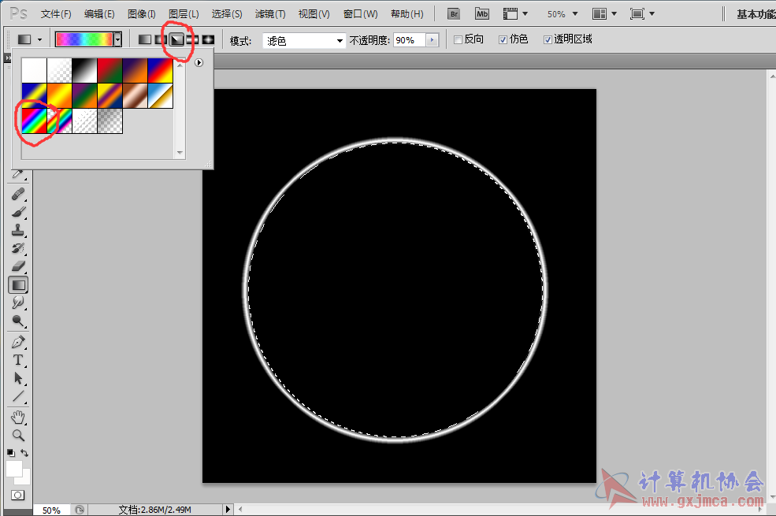Select the Gradient tool in toolbox
Image resolution: width=776 pixels, height=516 pixels.
click(x=18, y=285)
